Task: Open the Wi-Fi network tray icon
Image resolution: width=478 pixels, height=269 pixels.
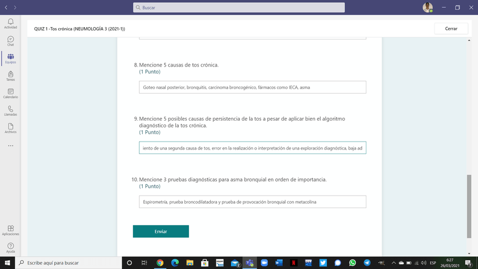Action: (417, 263)
